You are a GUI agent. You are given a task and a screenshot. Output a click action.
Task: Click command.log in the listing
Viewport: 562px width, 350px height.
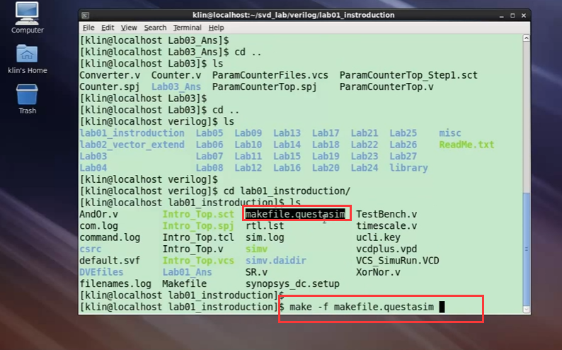point(110,237)
